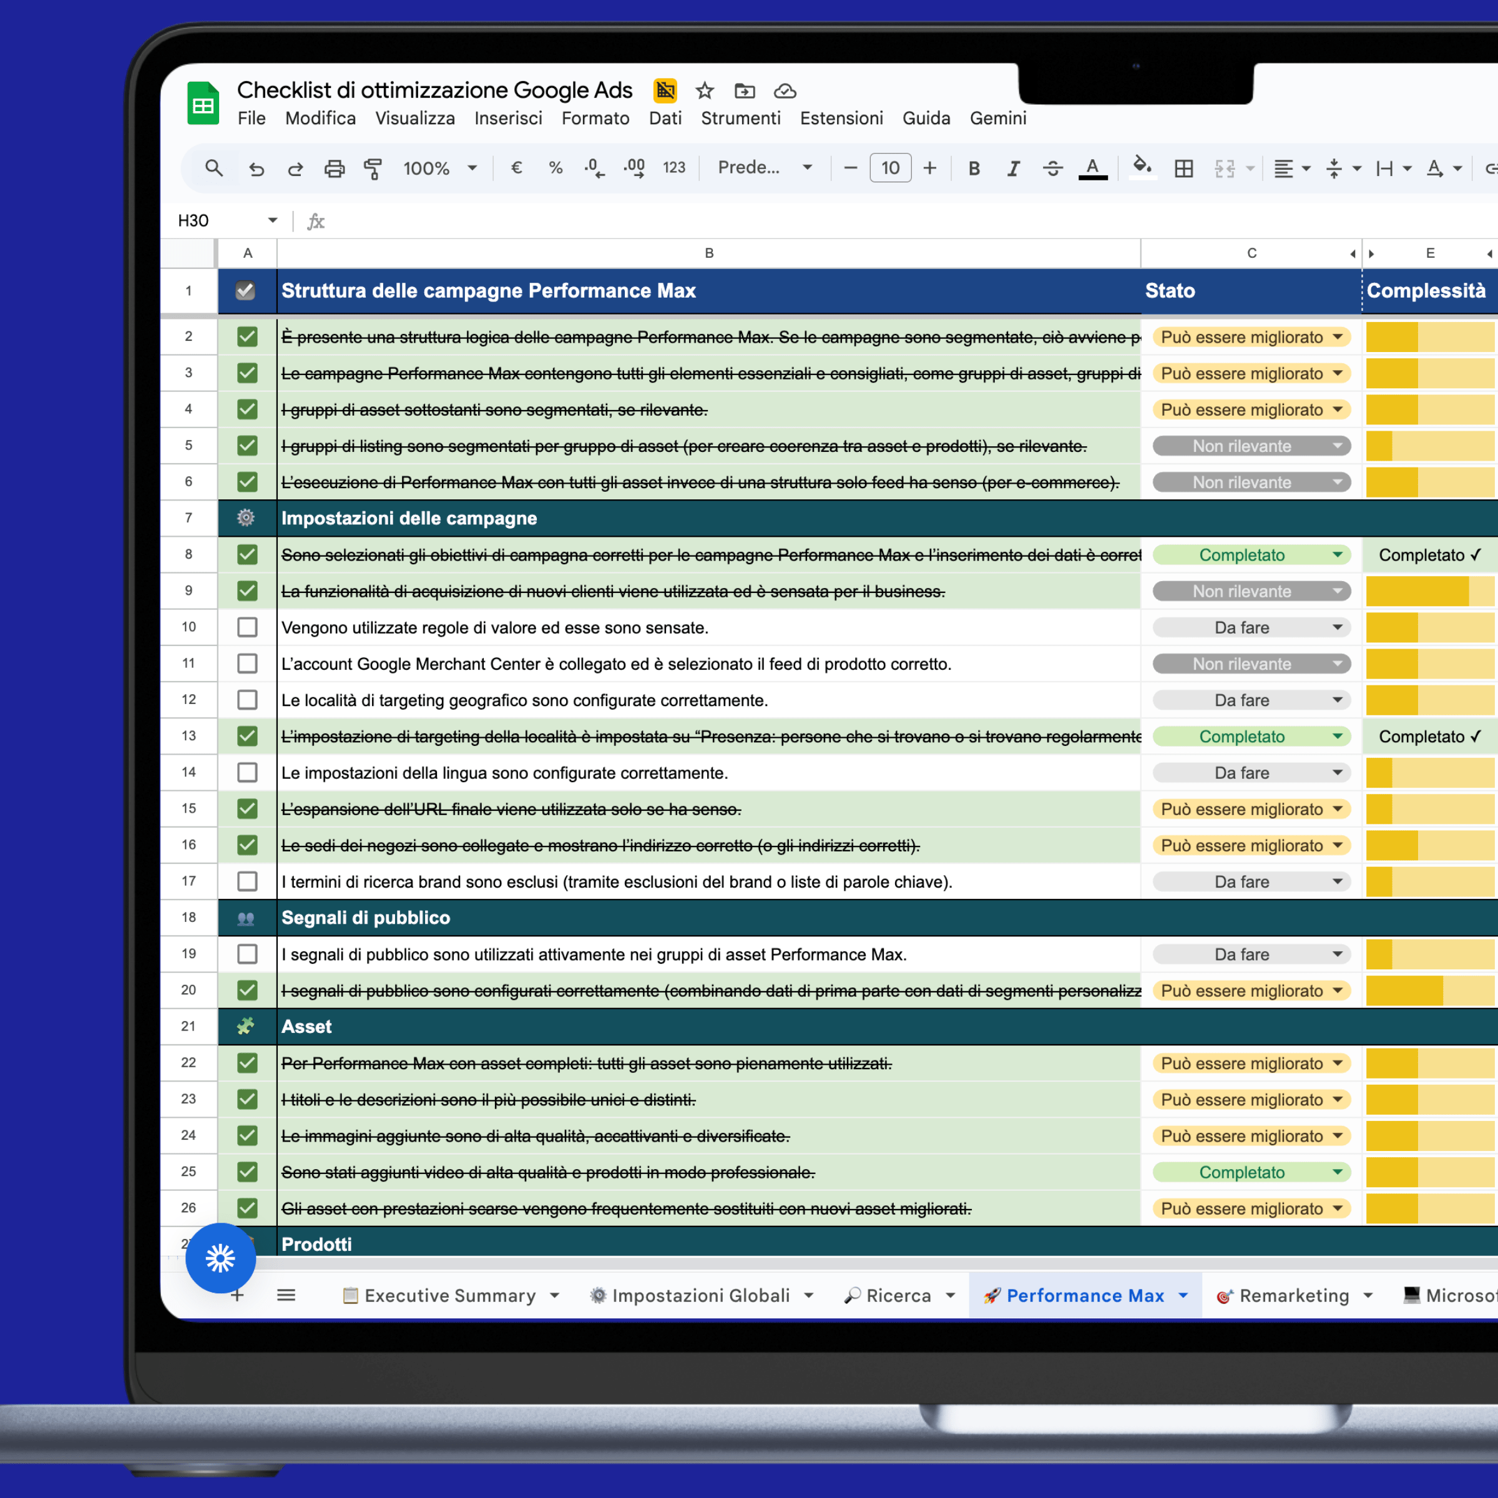1498x1498 pixels.
Task: Open the fill color tool
Action: (1142, 167)
